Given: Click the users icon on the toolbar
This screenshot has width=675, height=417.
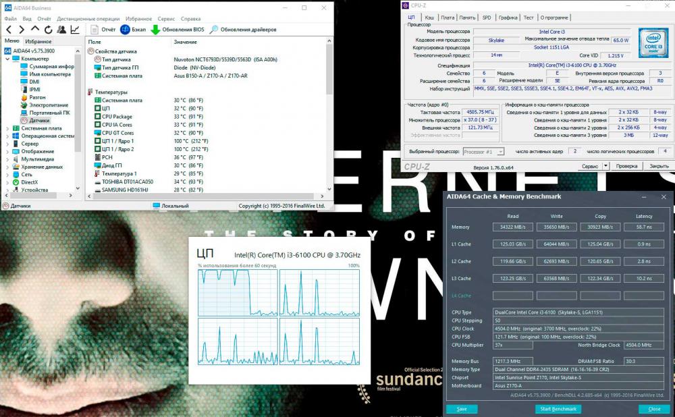Looking at the screenshot, I should [x=62, y=28].
